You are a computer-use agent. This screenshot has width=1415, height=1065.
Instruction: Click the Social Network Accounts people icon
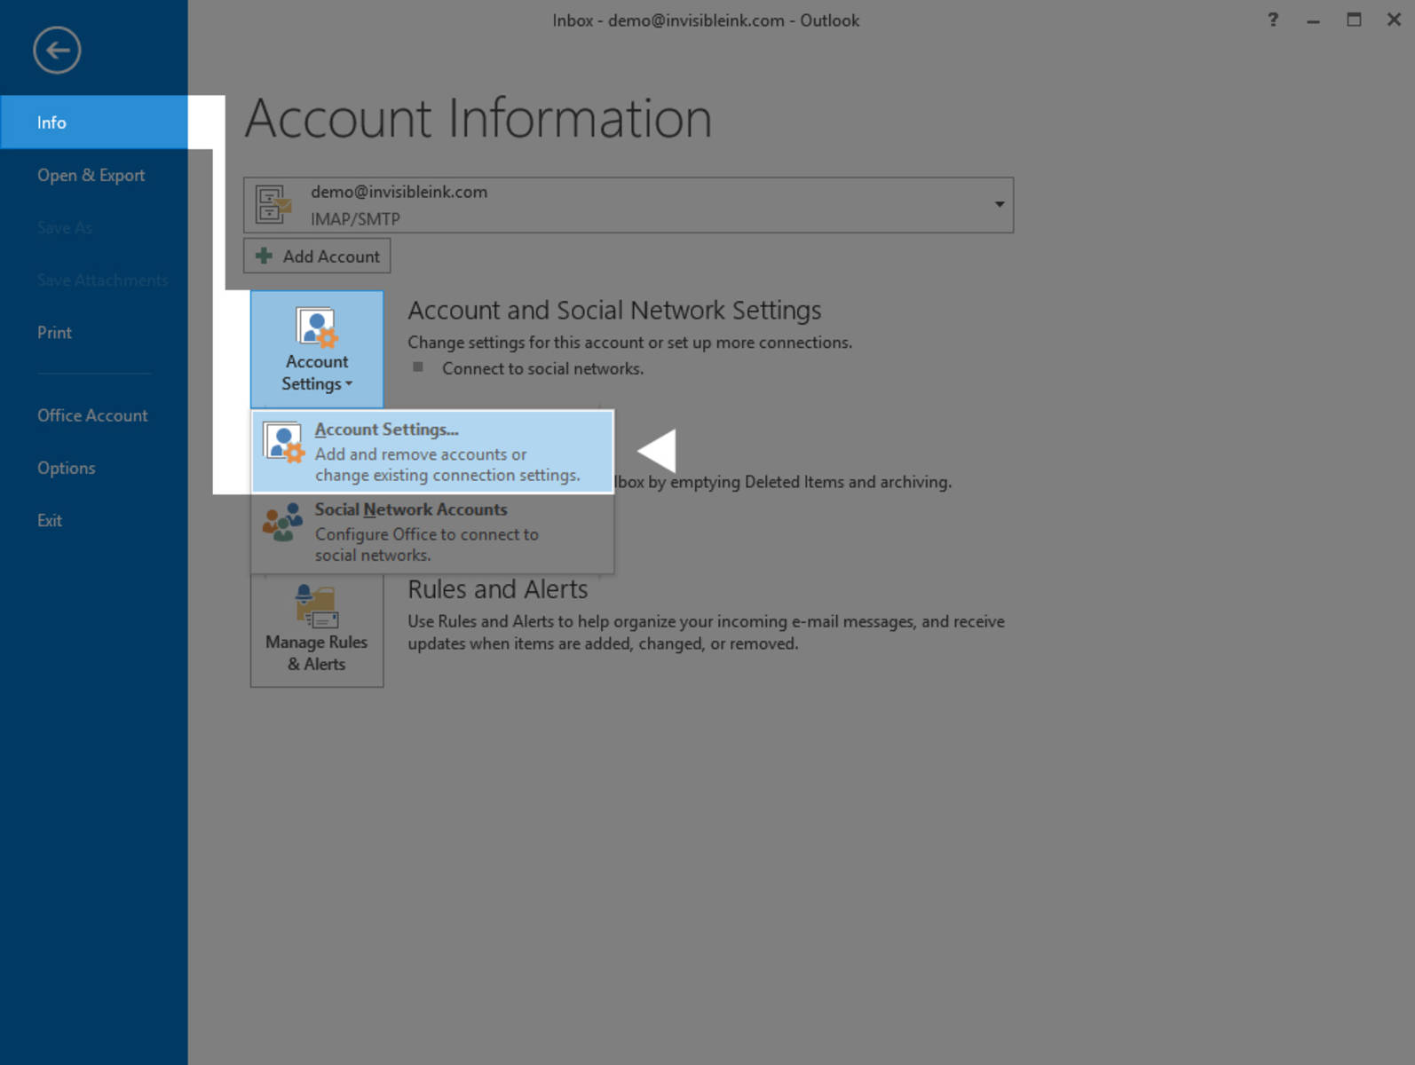283,523
